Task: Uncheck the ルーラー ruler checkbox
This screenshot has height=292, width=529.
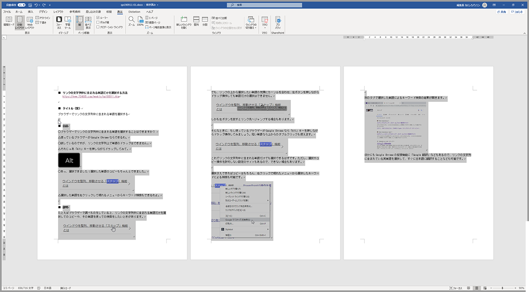Action: [x=97, y=18]
